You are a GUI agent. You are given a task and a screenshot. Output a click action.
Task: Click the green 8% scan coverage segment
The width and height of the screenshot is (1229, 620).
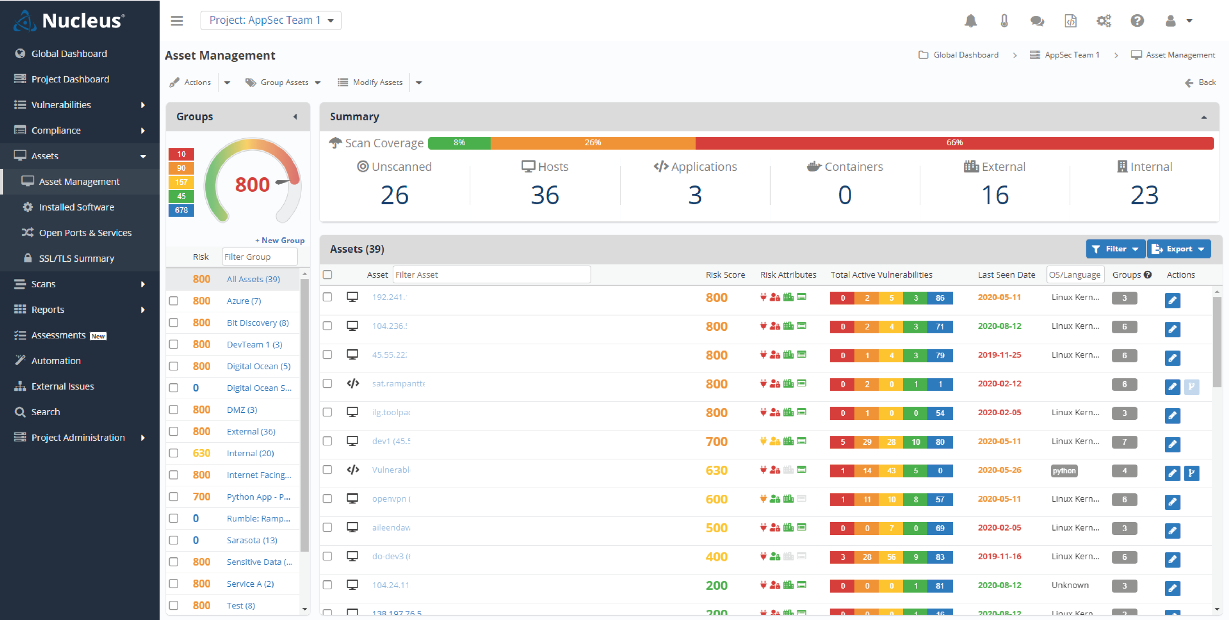[459, 143]
